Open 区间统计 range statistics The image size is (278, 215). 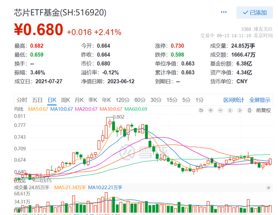[x=234, y=100]
